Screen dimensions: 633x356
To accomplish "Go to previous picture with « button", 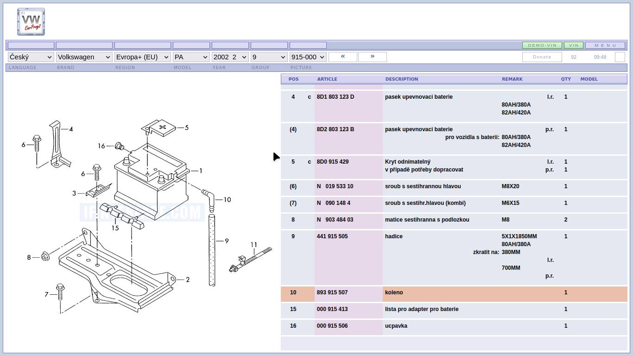I will point(343,57).
